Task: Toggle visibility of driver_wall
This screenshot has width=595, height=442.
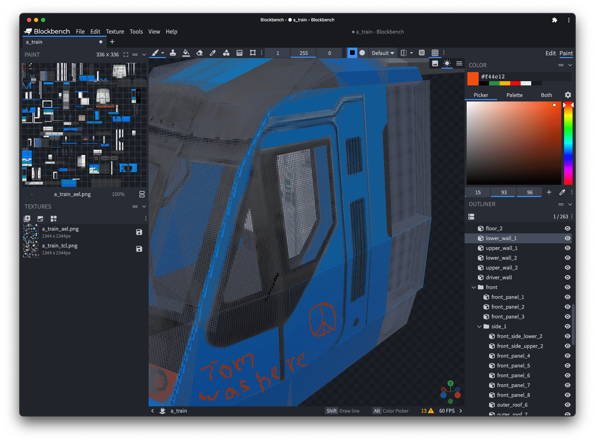Action: pyautogui.click(x=567, y=278)
